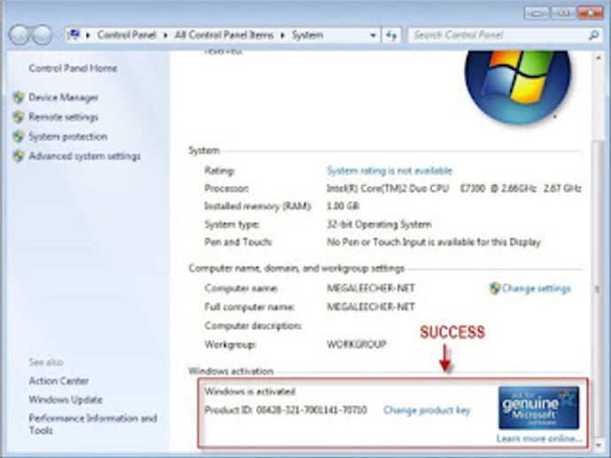Click the Forward navigation arrow button
The width and height of the screenshot is (611, 458).
[43, 35]
